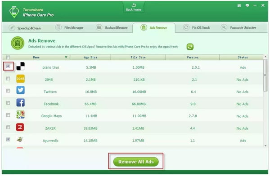The width and height of the screenshot is (270, 176).
Task: Open the Fix iOS Stuck tab
Action: tap(197, 27)
